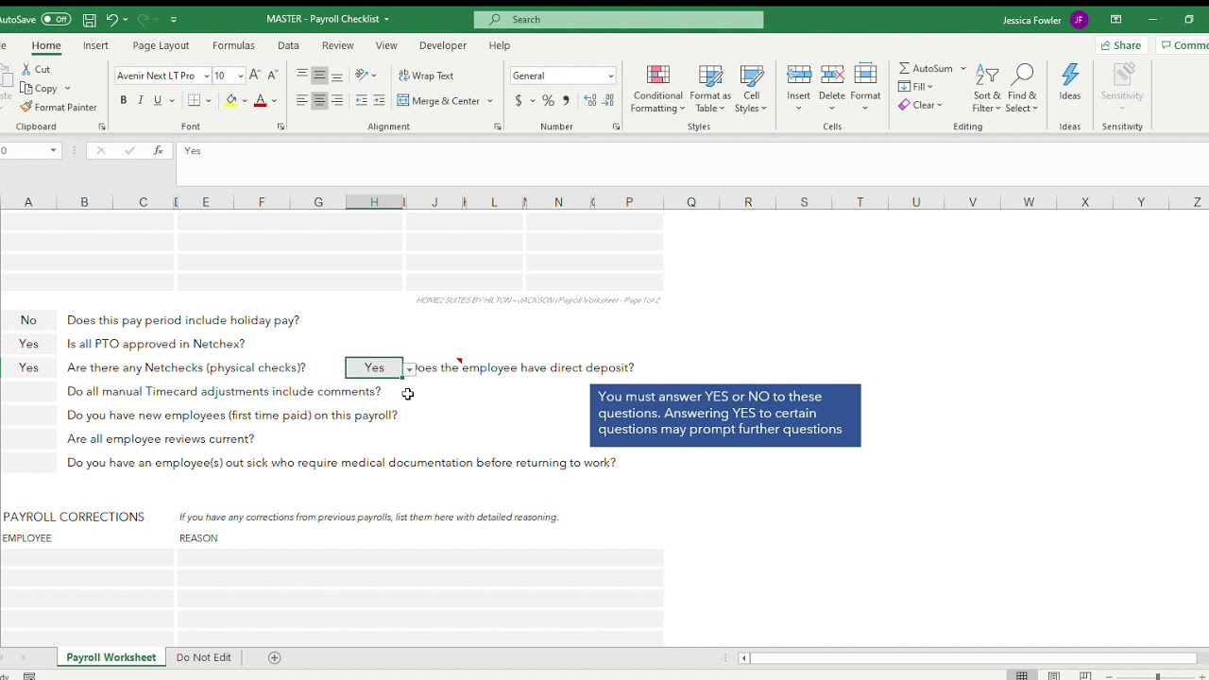The height and width of the screenshot is (680, 1209).
Task: Click the Save icon in title bar
Action: pyautogui.click(x=89, y=19)
